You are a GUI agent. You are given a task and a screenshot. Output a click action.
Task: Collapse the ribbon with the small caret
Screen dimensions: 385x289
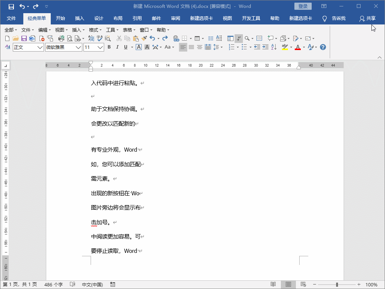click(380, 58)
